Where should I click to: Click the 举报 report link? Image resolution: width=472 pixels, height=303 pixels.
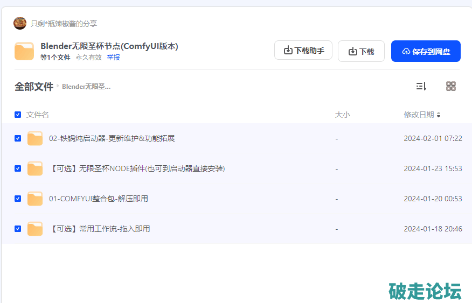click(x=113, y=58)
